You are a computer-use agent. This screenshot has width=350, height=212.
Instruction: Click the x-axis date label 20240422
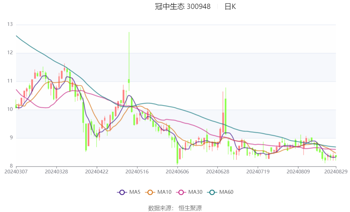[97, 172]
